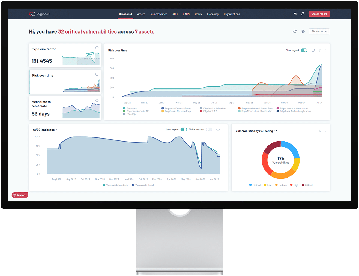Viewport: 359px width, 276px height.
Task: Toggle Edgebank legend entry
Action: coord(130,109)
